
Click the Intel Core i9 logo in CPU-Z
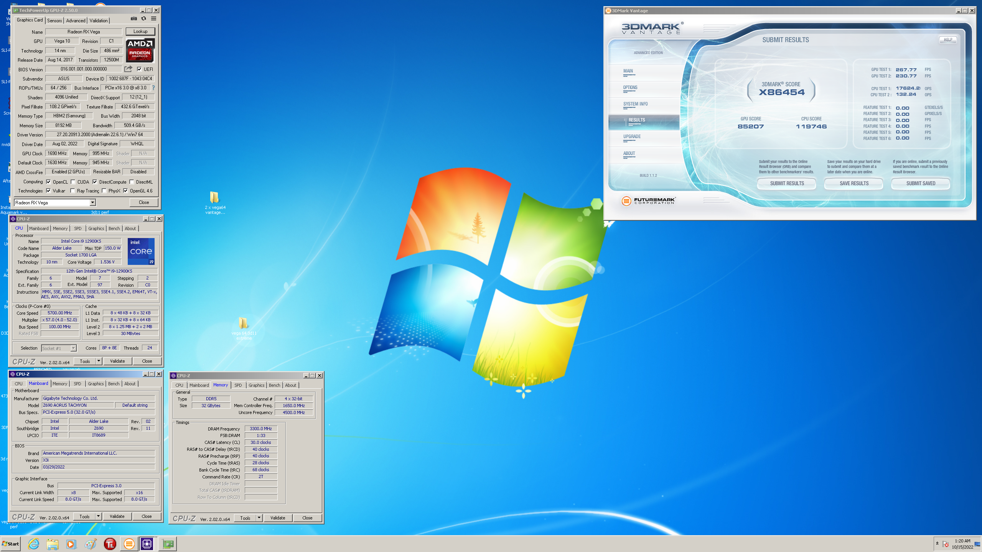pyautogui.click(x=141, y=251)
